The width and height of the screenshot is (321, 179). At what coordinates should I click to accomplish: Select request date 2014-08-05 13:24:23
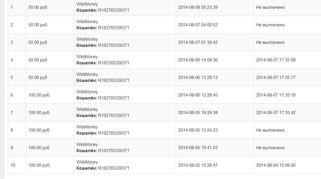[x=198, y=130]
